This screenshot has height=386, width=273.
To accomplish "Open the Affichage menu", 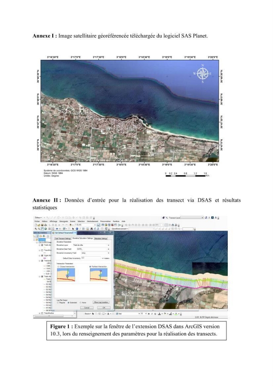I will point(53,221).
